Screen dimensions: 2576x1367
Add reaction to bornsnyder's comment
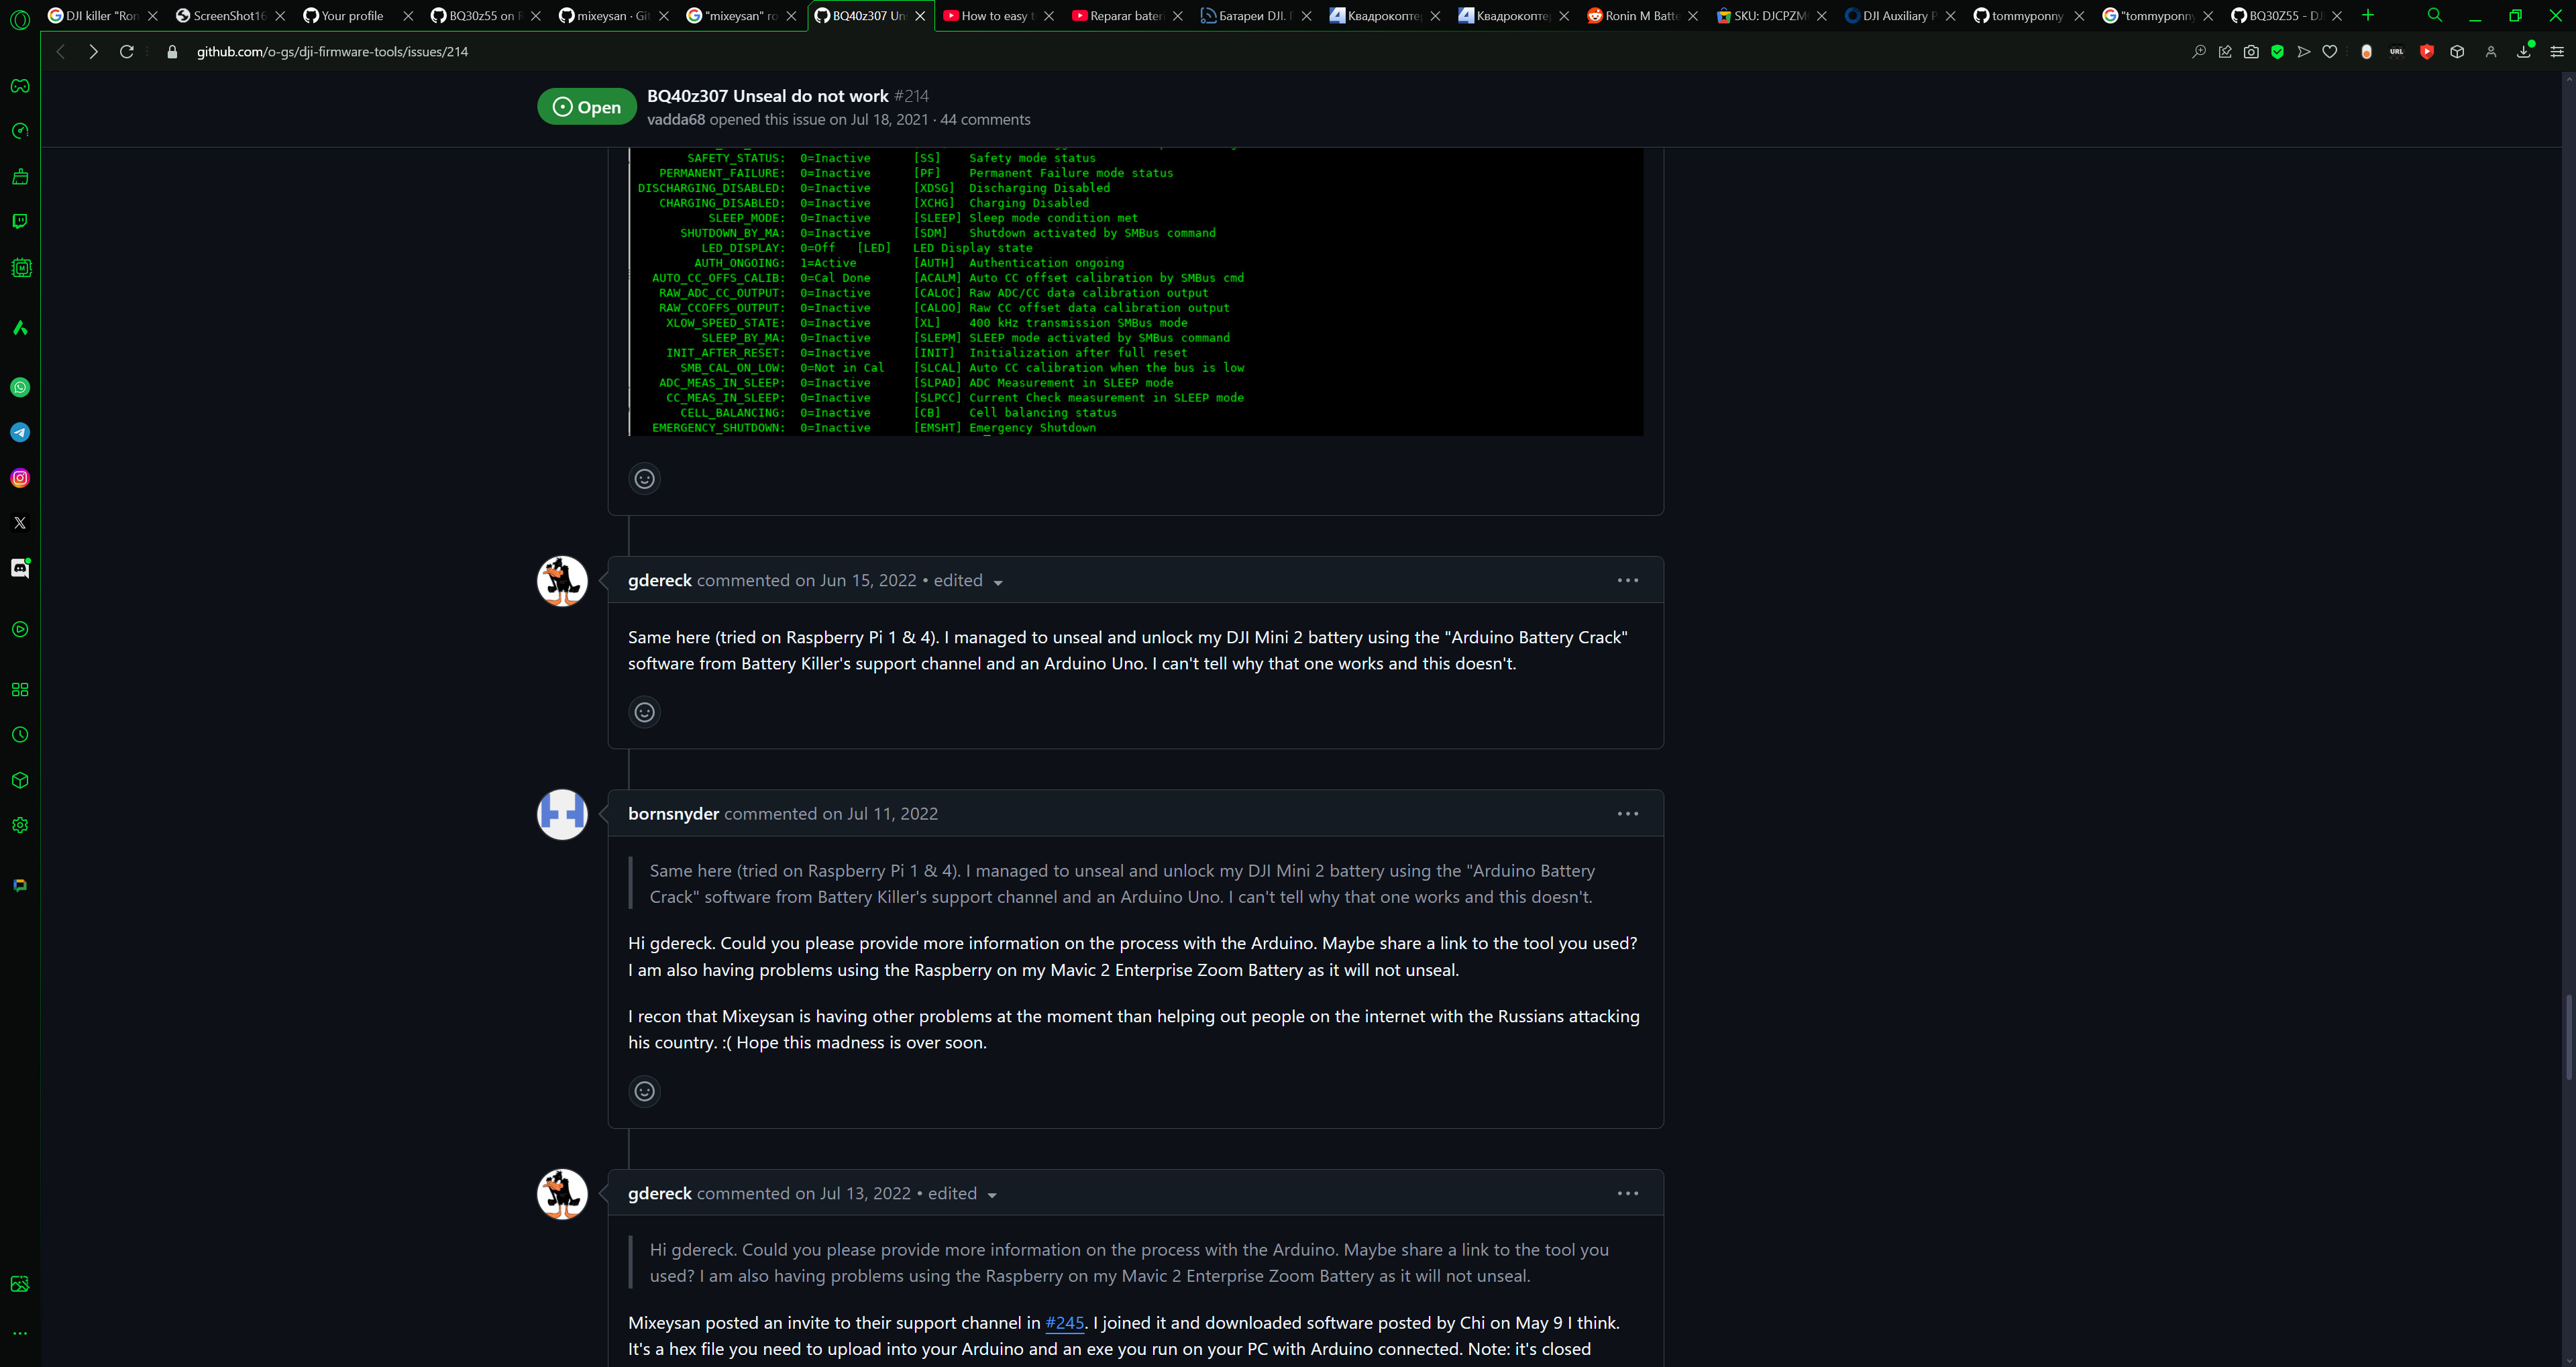[x=645, y=1091]
